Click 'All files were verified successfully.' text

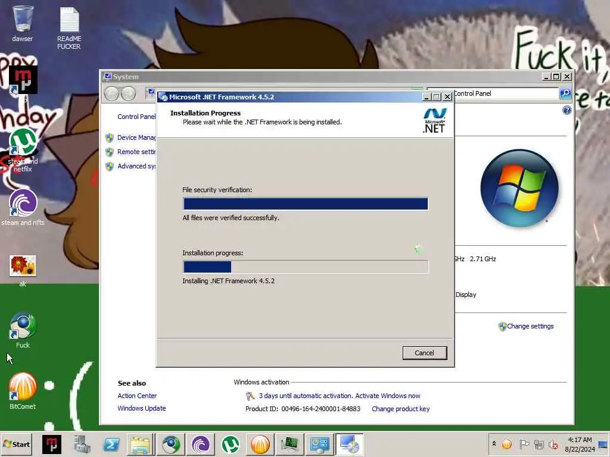[x=231, y=218]
